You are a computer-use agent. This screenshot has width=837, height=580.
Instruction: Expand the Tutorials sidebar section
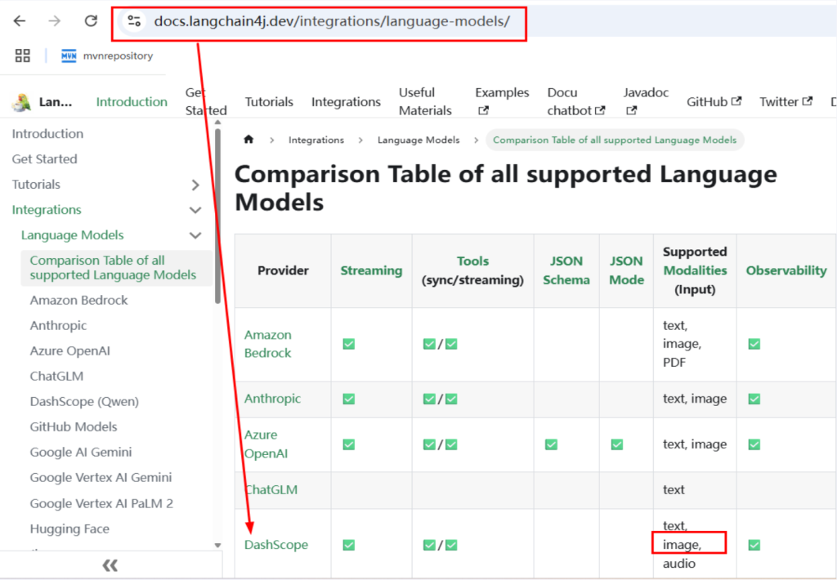point(195,185)
